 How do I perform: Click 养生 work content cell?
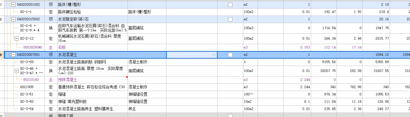click(132, 109)
